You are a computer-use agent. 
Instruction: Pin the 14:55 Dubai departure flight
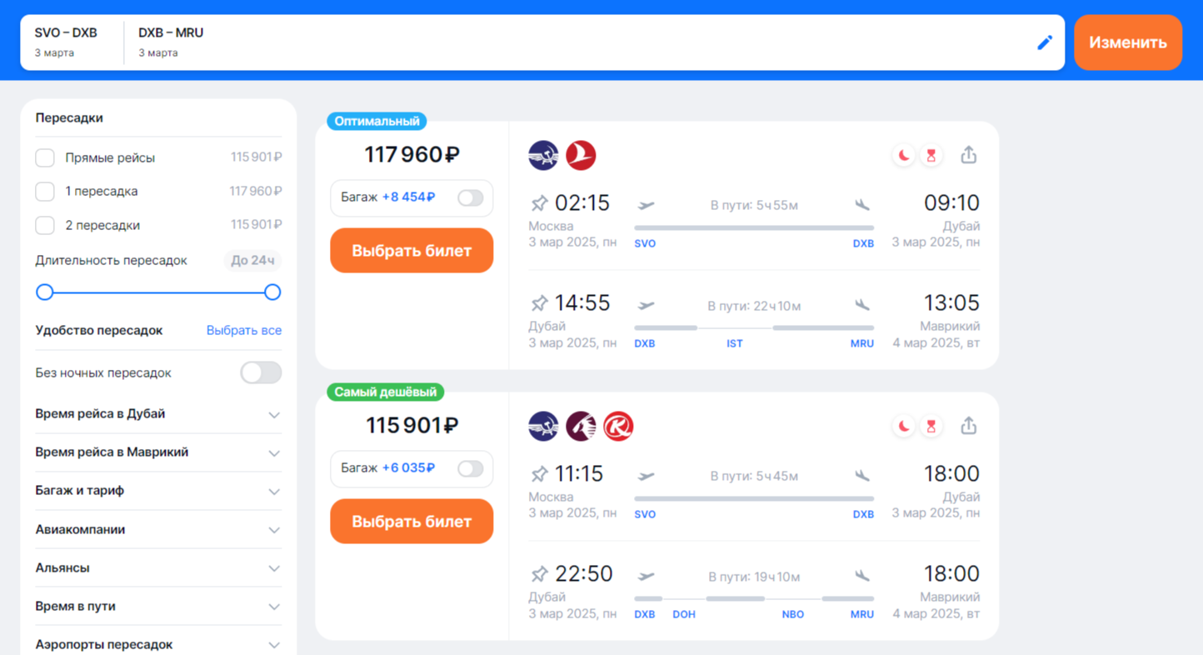click(x=539, y=303)
